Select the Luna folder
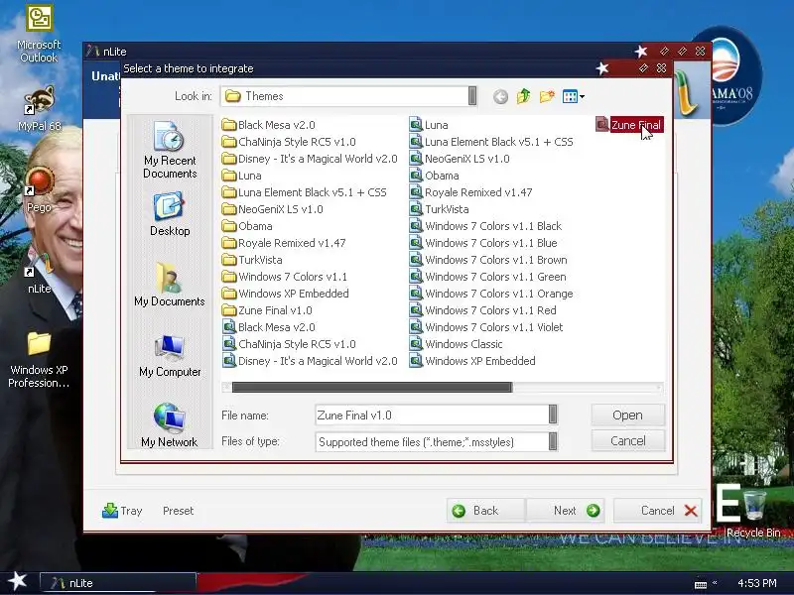This screenshot has width=794, height=595. click(x=242, y=176)
